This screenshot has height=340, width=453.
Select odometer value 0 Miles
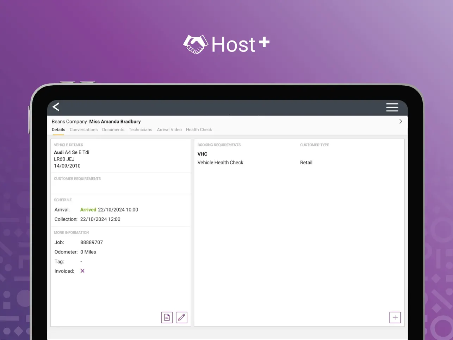[88, 252]
